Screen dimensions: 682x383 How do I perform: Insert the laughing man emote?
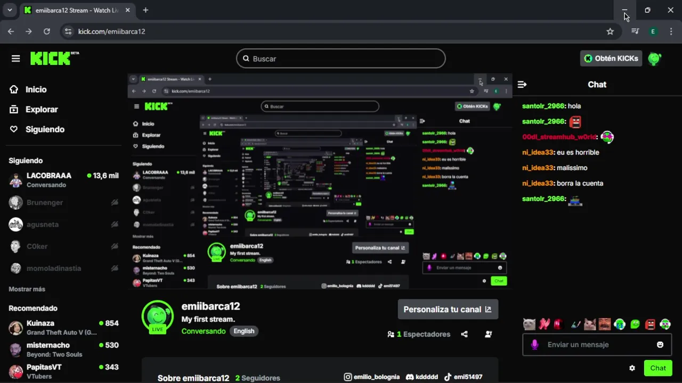point(605,324)
